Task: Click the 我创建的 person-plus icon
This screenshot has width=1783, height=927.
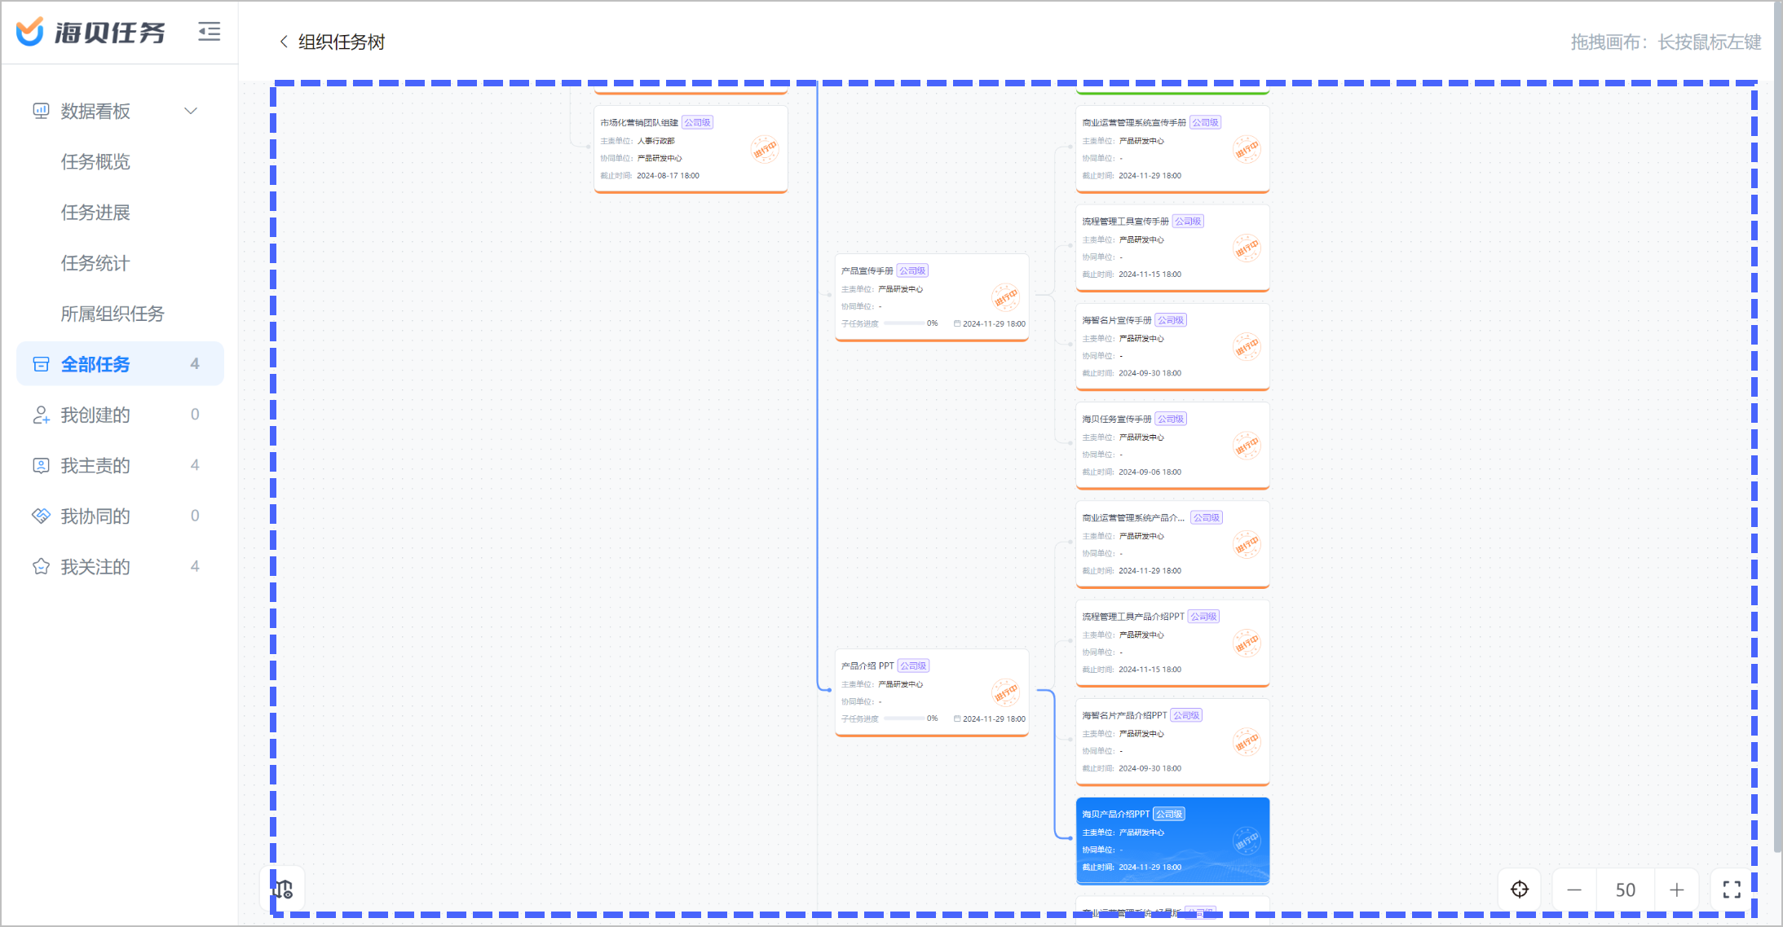Action: pos(41,415)
